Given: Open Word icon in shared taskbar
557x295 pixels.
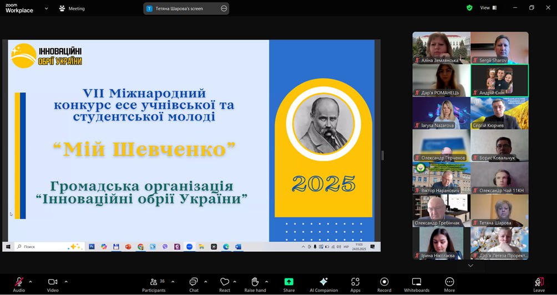Looking at the screenshot, I should coord(238,247).
